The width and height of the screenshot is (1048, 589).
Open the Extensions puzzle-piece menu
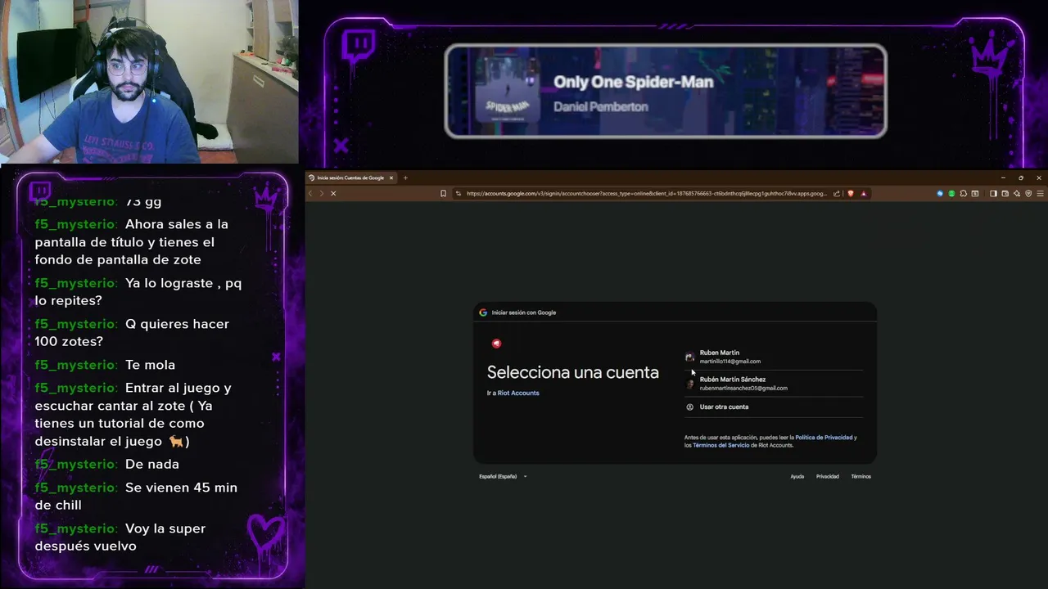964,194
